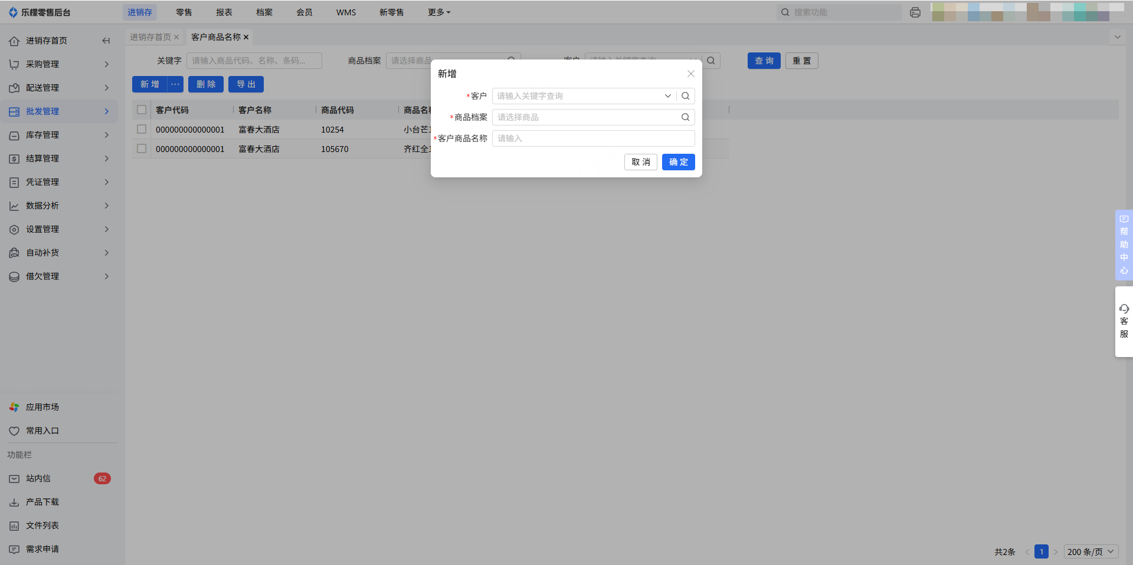Open the 报表 top menu

[x=224, y=12]
